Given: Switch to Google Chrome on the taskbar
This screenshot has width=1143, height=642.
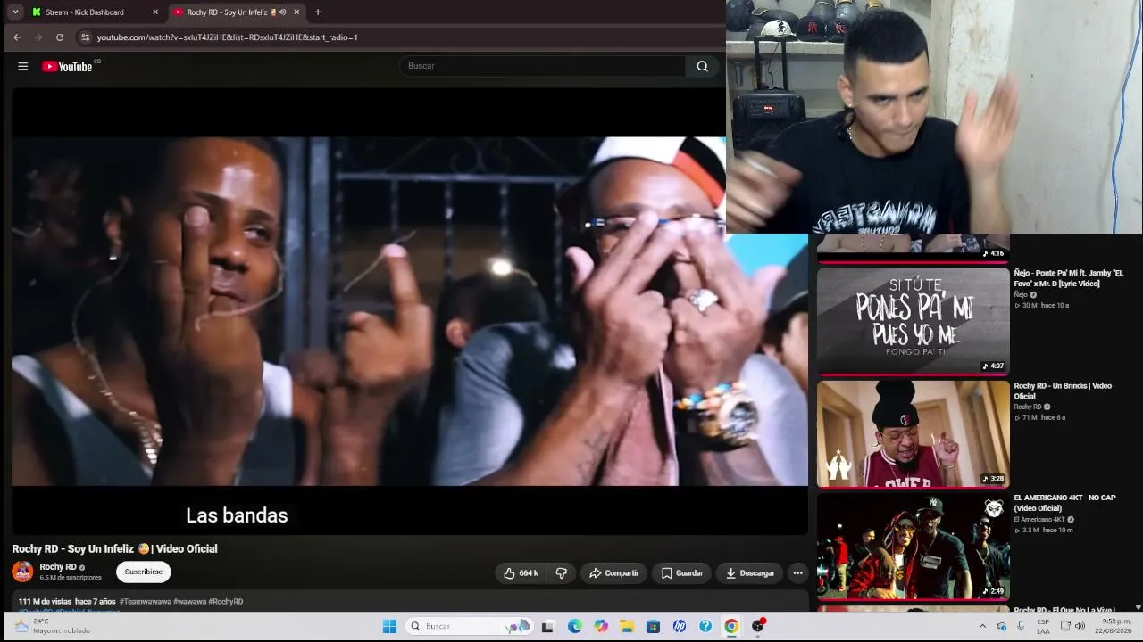Looking at the screenshot, I should tap(731, 626).
